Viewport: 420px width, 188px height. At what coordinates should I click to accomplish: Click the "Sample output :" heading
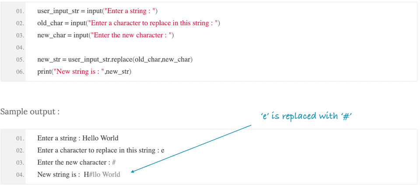point(30,112)
